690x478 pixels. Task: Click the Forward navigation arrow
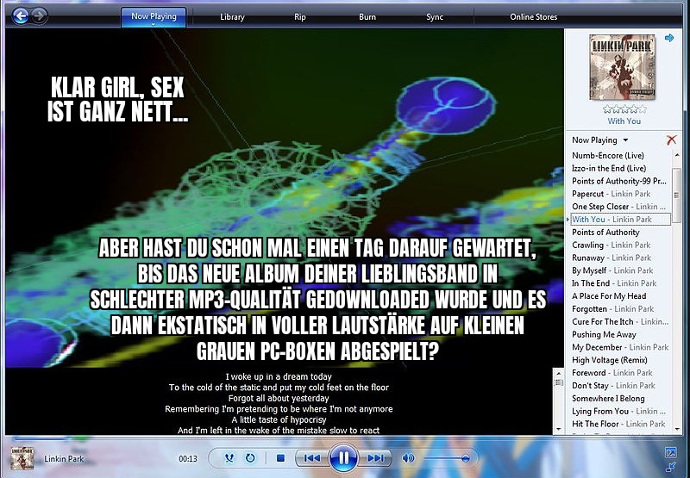39,16
